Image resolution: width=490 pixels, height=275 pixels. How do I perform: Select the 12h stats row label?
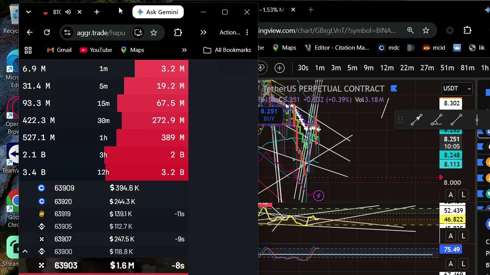(x=104, y=172)
